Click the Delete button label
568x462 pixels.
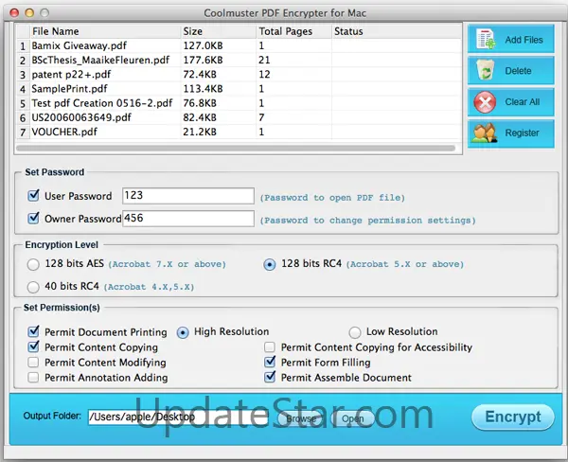[518, 71]
